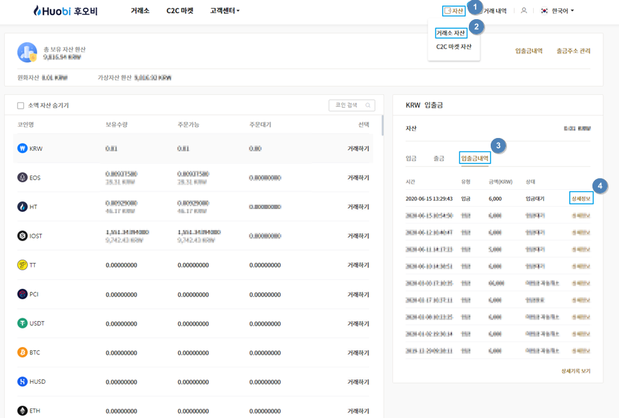Screen dimensions: 619x418
Task: Open the user profile icon
Action: tap(524, 11)
